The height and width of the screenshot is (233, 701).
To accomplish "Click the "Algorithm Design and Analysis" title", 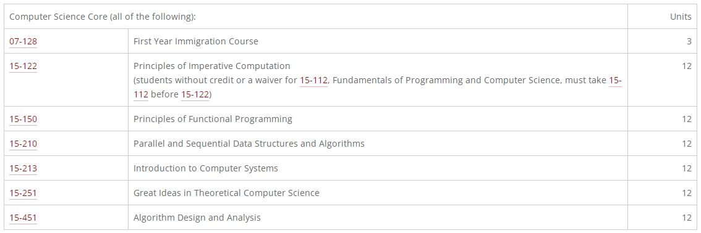I will click(x=197, y=218).
